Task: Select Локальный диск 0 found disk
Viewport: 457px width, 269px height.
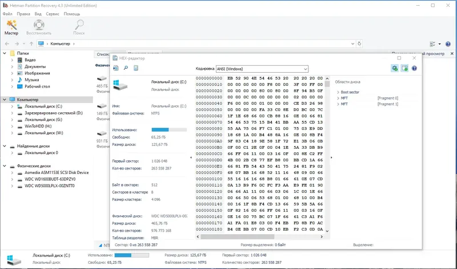Action: [x=41, y=153]
